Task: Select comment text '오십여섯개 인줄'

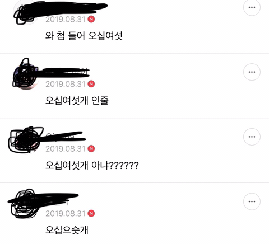Action: (x=77, y=101)
